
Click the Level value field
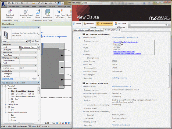[28, 47]
